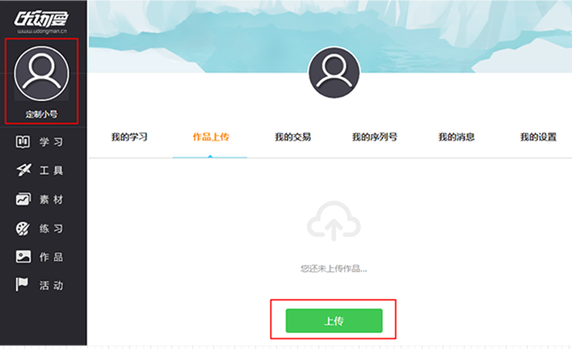572x349 pixels.
Task: Click the 优动漫 logo in sidebar
Action: pos(41,19)
